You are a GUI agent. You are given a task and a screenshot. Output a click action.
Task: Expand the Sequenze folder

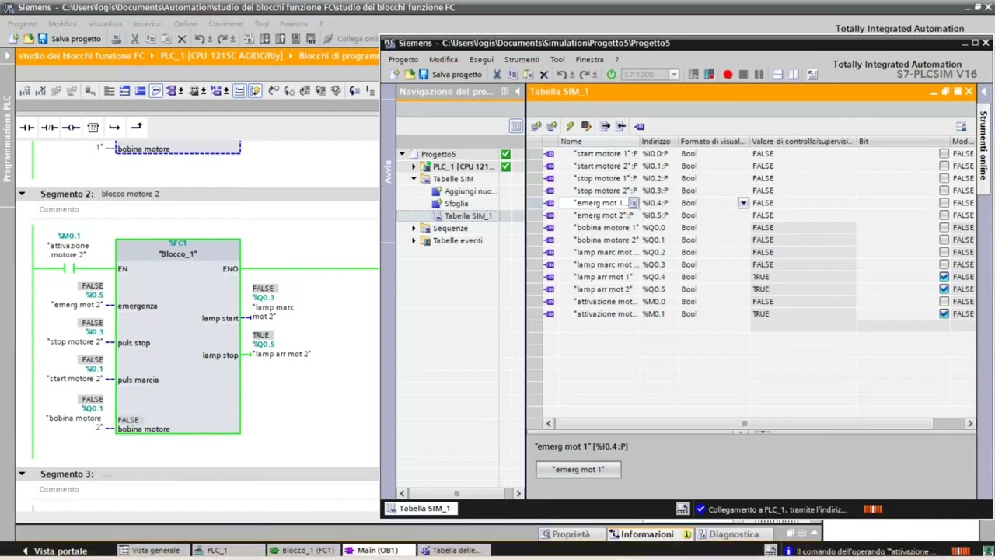point(414,229)
